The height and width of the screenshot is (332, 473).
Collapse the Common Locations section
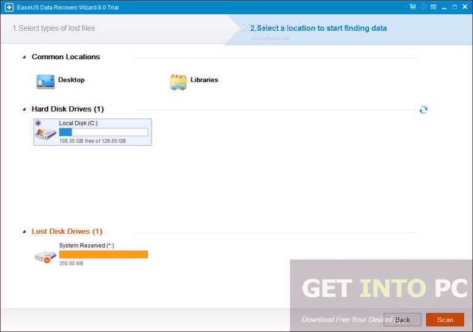[x=24, y=57]
